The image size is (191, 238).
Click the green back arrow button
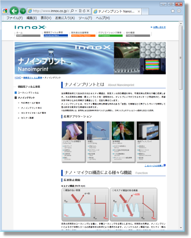(x=14, y=11)
